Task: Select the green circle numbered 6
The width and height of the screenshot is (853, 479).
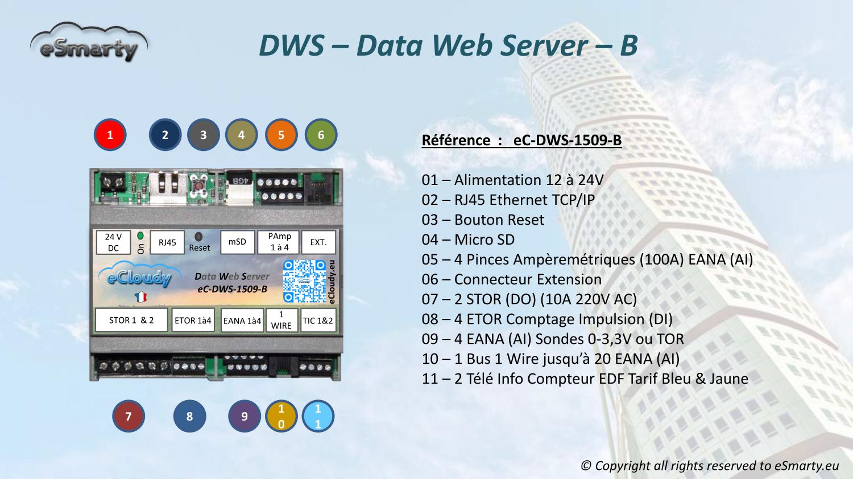Action: (321, 135)
